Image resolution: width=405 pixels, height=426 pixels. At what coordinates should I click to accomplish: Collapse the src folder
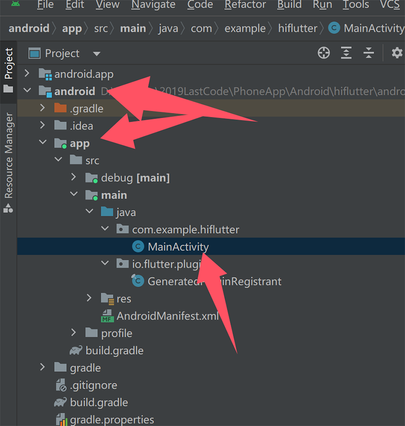pyautogui.click(x=58, y=159)
